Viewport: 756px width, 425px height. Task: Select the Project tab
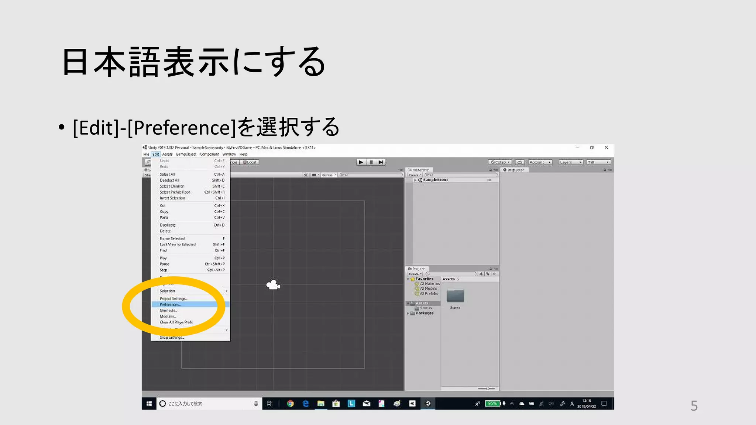click(x=417, y=269)
